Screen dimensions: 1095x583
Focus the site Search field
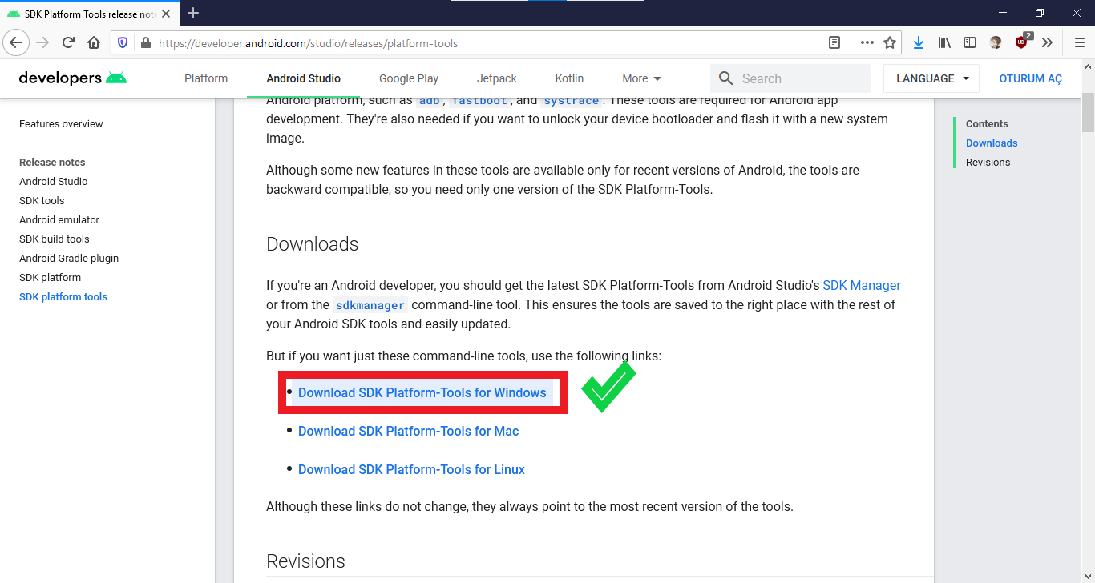(x=790, y=78)
